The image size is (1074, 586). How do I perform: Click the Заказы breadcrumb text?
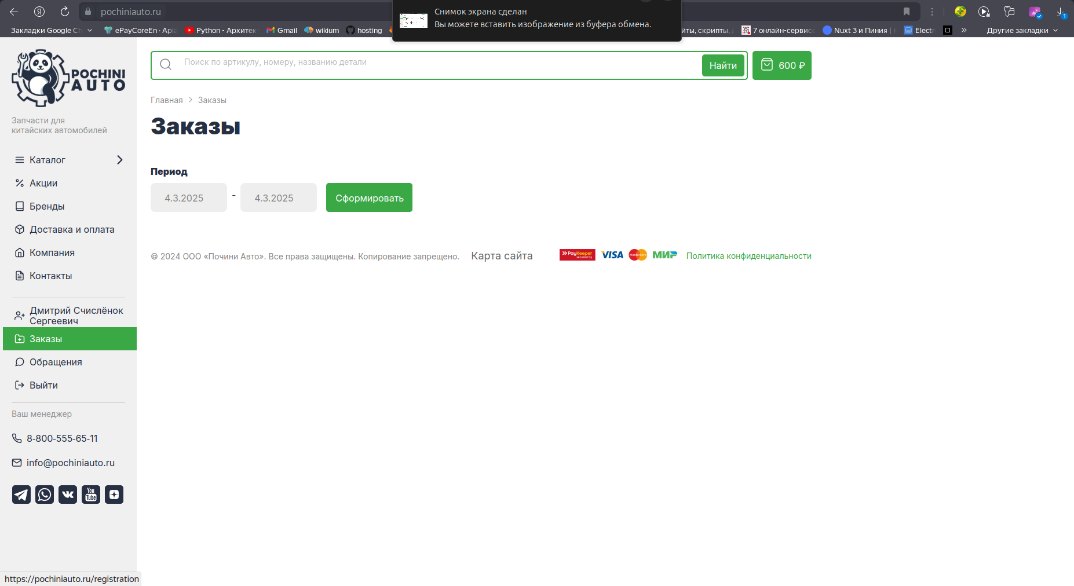[x=212, y=100]
